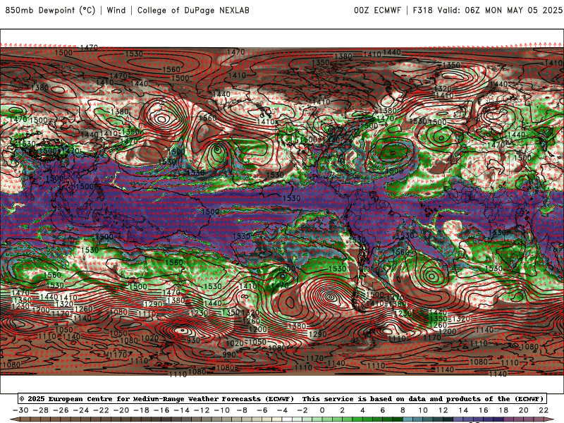Image resolution: width=564 pixels, height=423 pixels.
Task: Click the -12 value on dewpoint scale
Action: pyautogui.click(x=202, y=410)
